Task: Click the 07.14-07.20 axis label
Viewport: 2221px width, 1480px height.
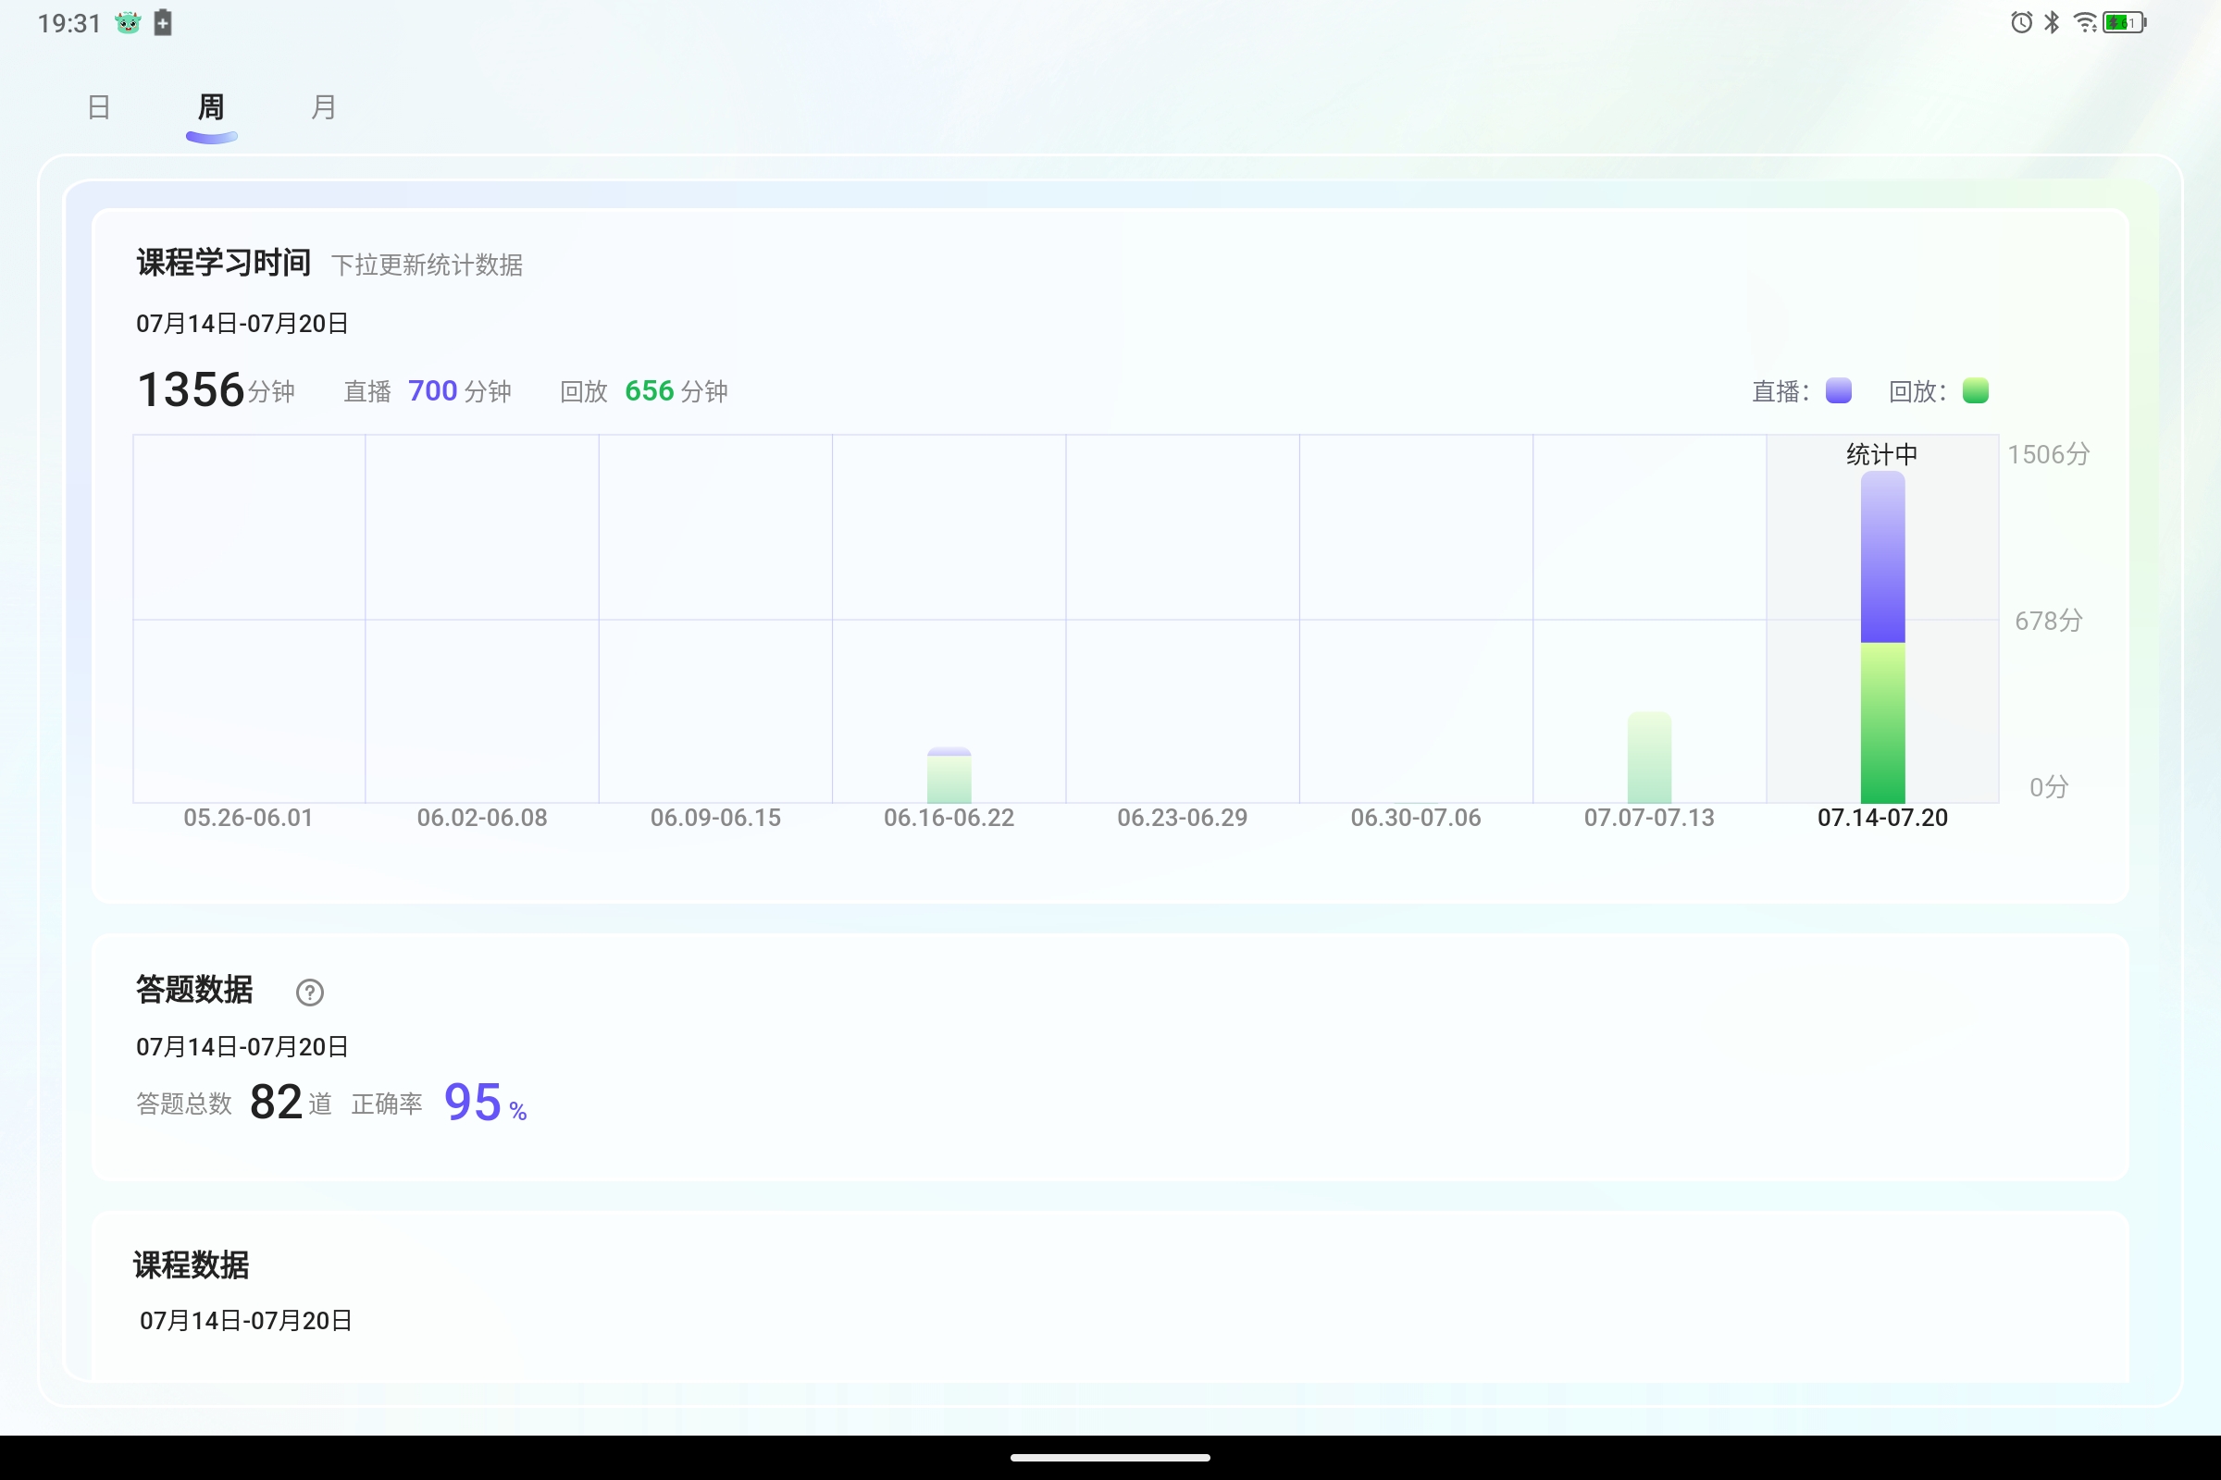Action: point(1883,819)
